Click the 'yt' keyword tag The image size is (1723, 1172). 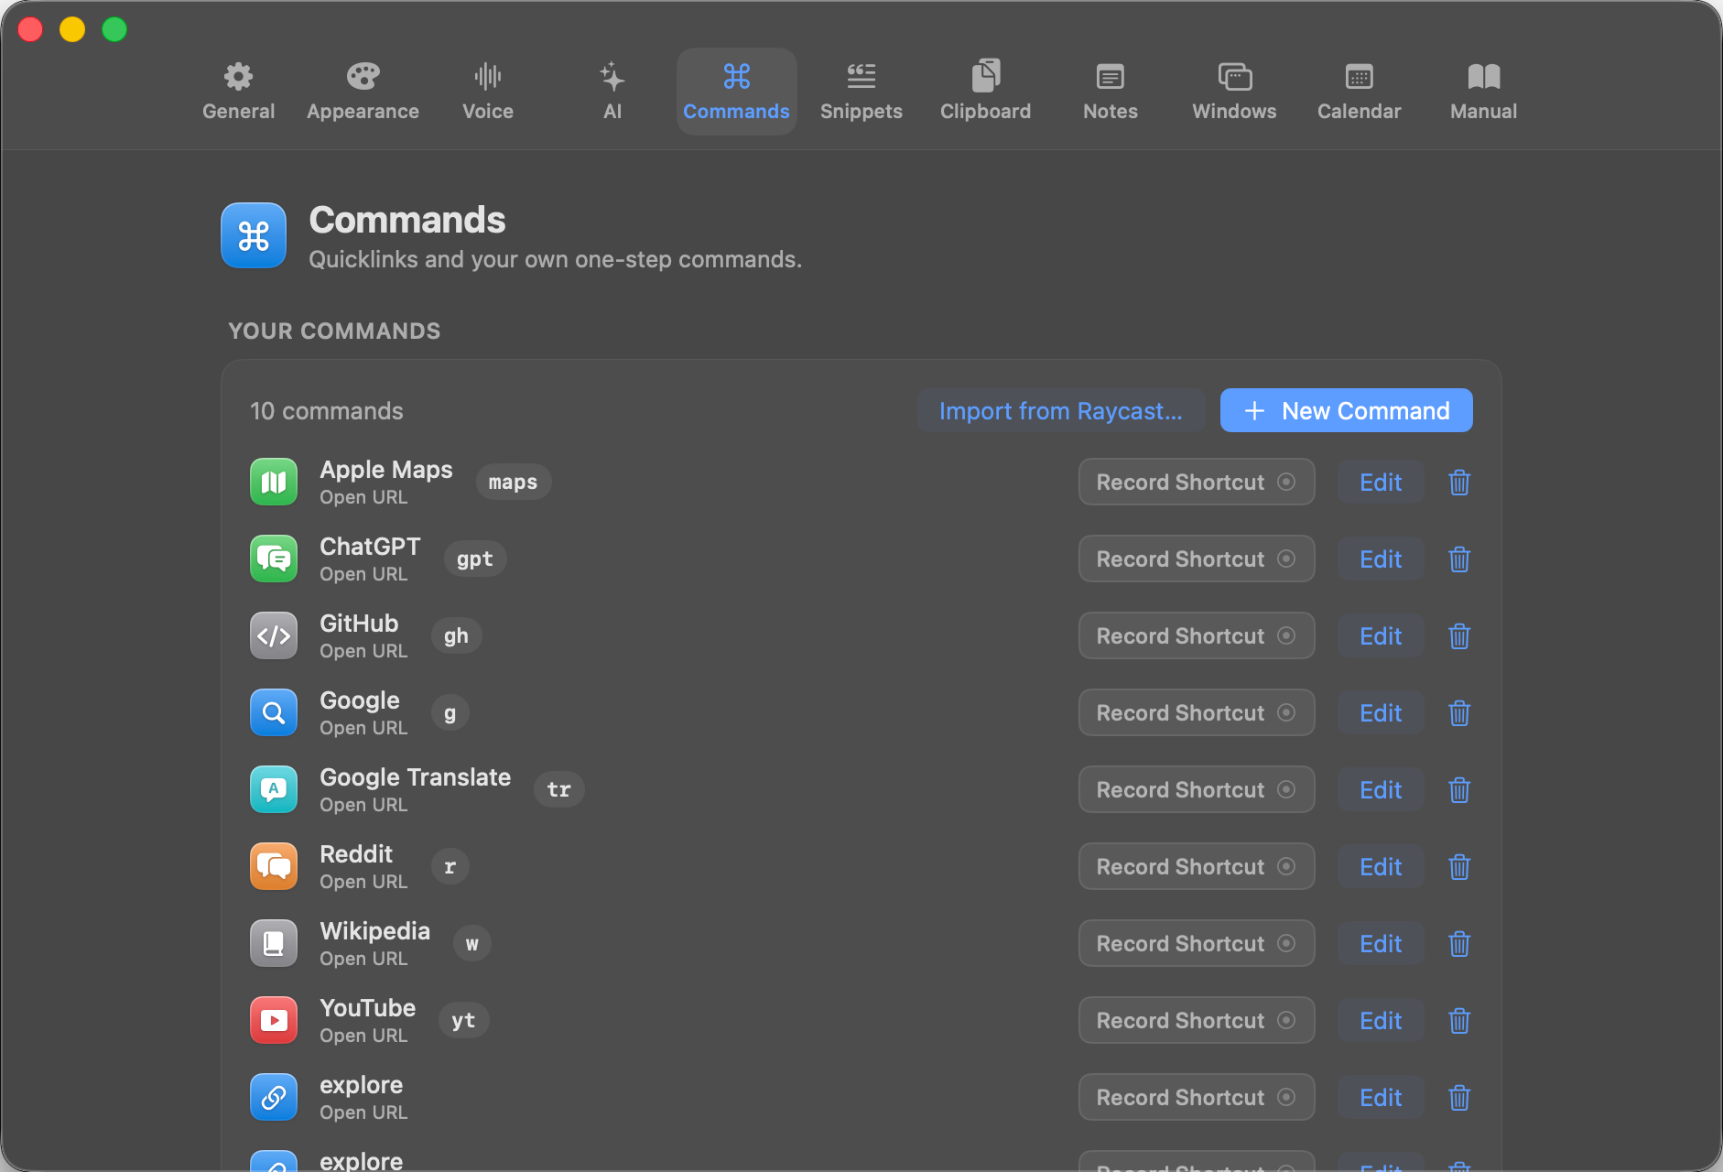(x=463, y=1021)
